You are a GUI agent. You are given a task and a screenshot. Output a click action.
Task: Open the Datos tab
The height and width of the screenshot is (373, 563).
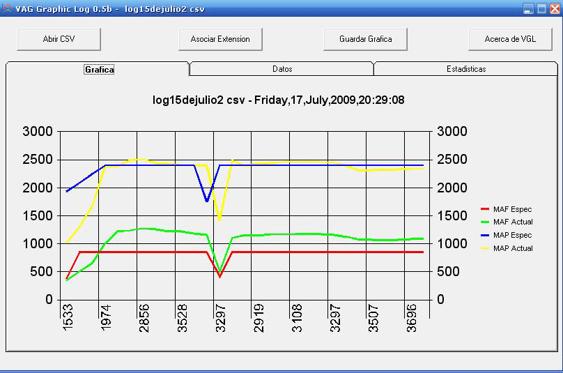coord(282,69)
